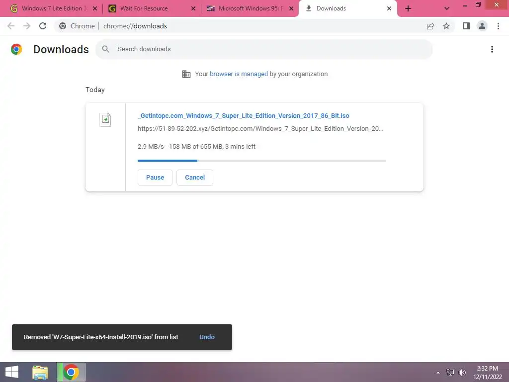Switch to Wait For Resource tab
The image size is (509, 382).
152,8
